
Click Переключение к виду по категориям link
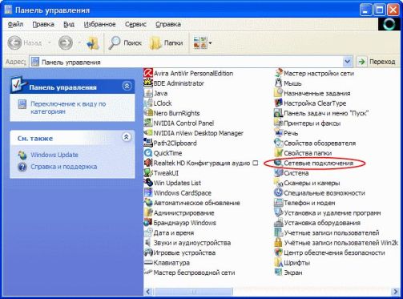pyautogui.click(x=68, y=107)
